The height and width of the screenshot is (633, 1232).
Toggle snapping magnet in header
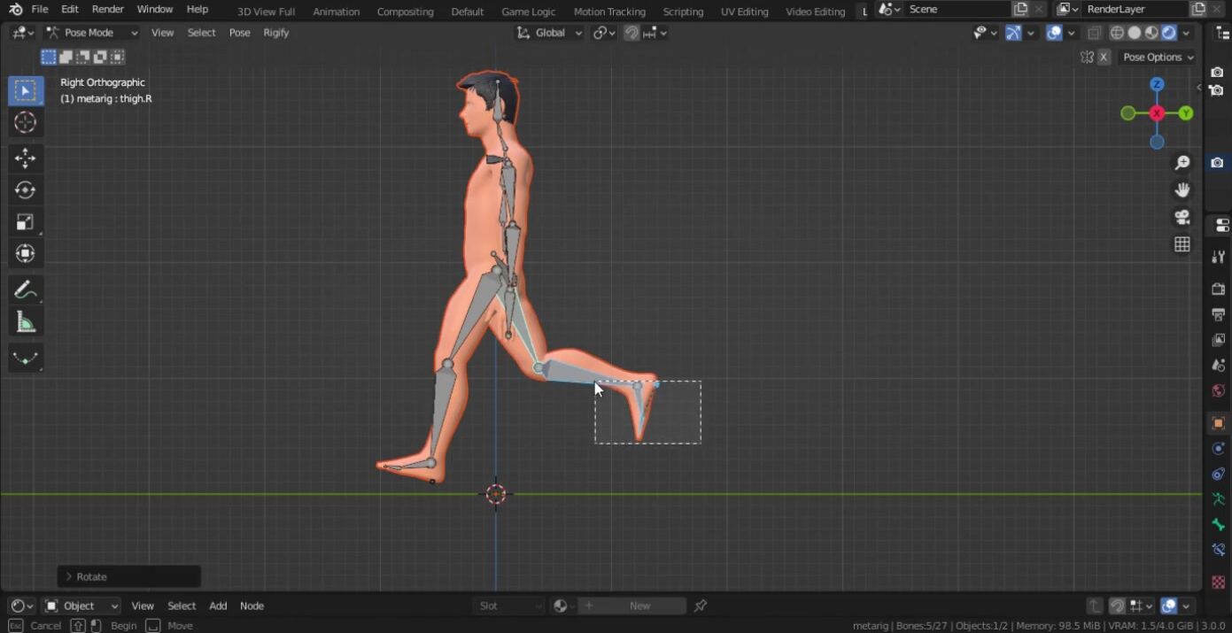631,33
